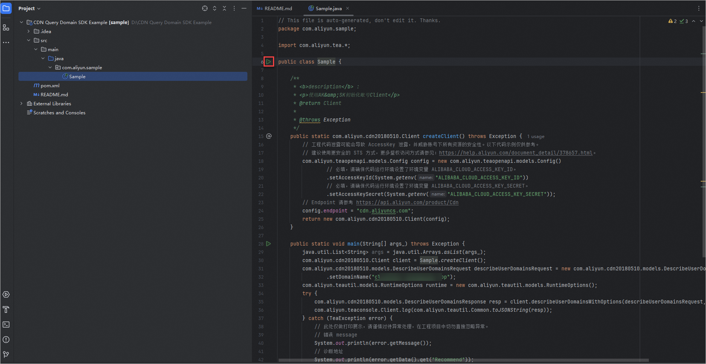Go to next highlighted error arrow
Viewport: 706px width, 364px height.
pos(701,21)
